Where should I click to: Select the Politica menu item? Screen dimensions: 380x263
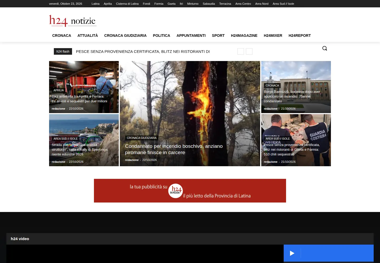(161, 36)
